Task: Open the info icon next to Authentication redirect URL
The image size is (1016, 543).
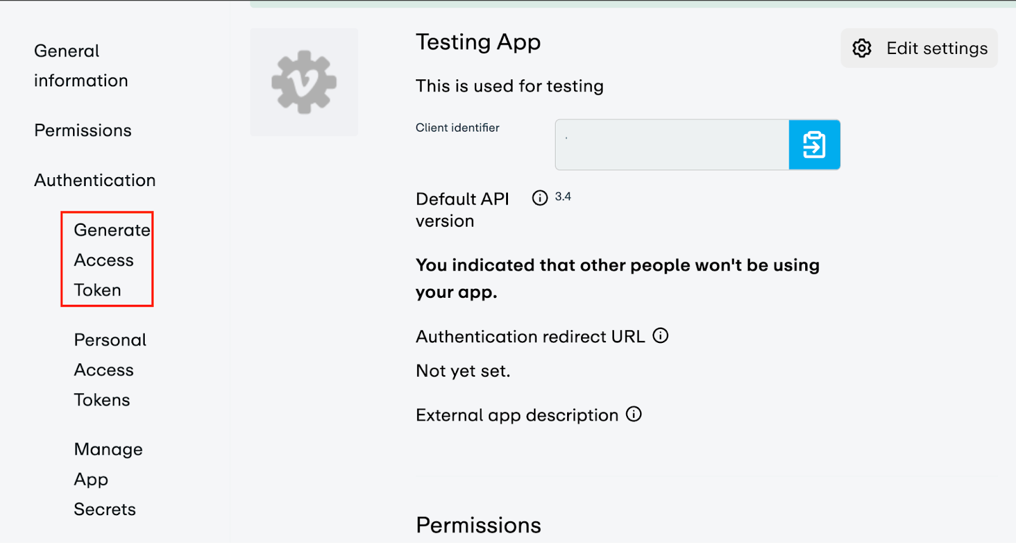Action: click(x=660, y=335)
